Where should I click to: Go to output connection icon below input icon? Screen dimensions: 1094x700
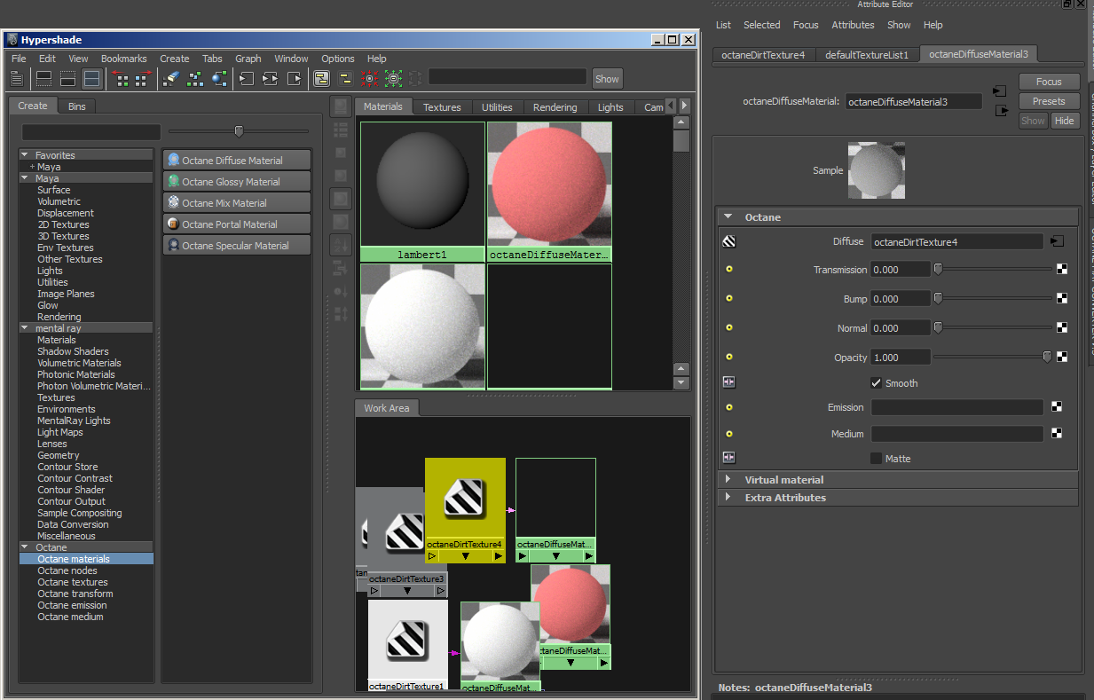pyautogui.click(x=1002, y=111)
